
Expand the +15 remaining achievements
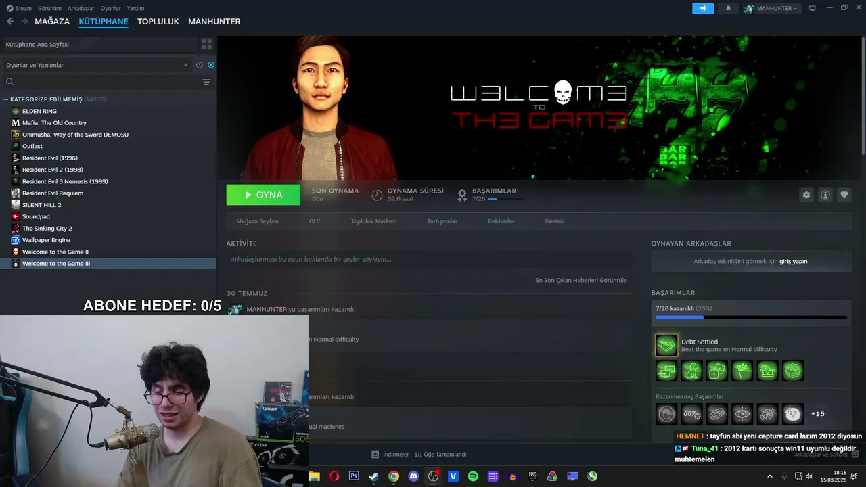[818, 414]
